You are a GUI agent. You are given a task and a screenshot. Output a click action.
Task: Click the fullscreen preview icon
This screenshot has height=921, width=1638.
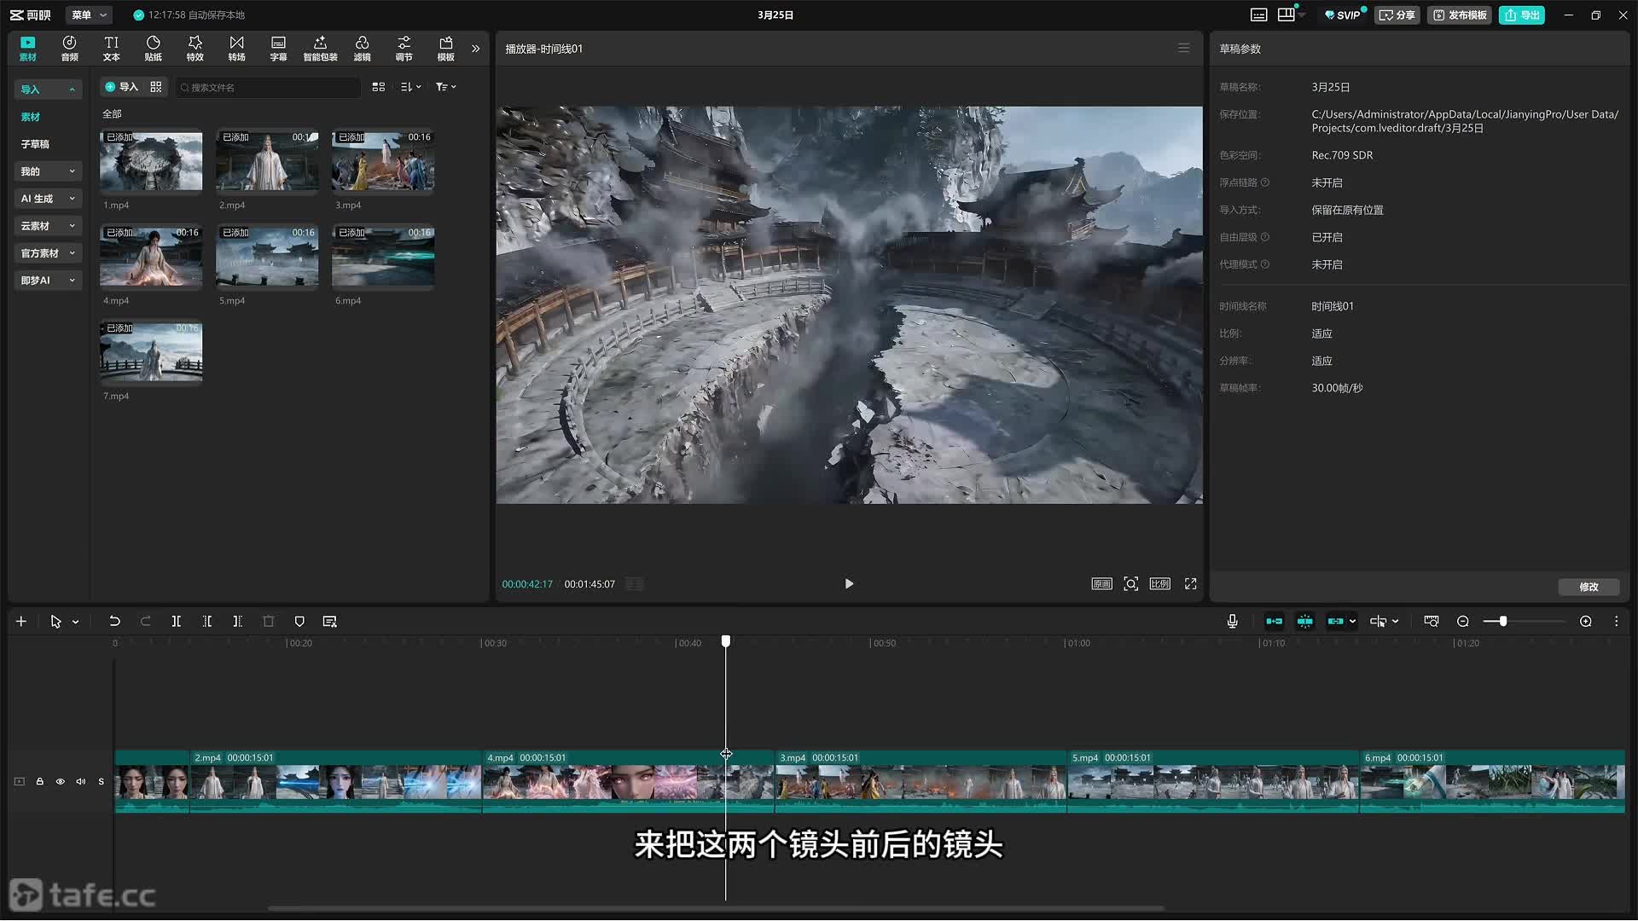tap(1190, 584)
